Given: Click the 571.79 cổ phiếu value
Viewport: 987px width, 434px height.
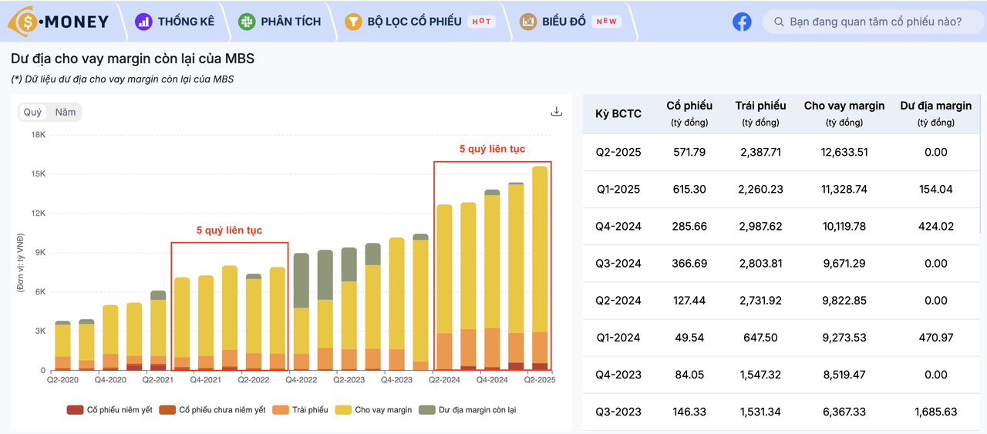Looking at the screenshot, I should [689, 152].
